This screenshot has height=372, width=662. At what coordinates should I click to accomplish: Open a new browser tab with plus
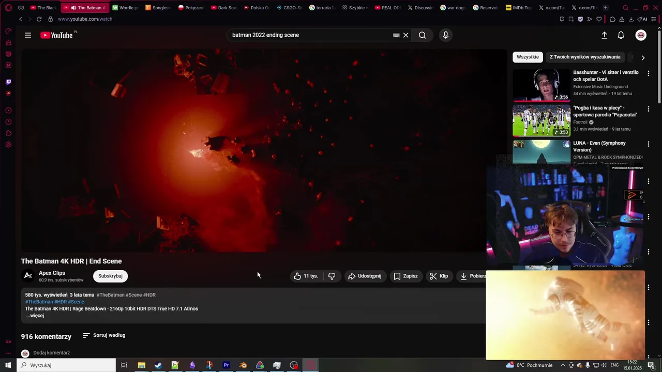(x=606, y=8)
